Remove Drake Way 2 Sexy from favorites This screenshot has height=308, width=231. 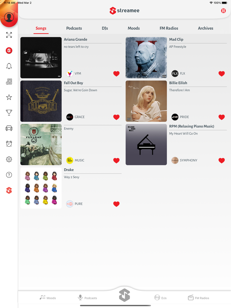tap(116, 204)
